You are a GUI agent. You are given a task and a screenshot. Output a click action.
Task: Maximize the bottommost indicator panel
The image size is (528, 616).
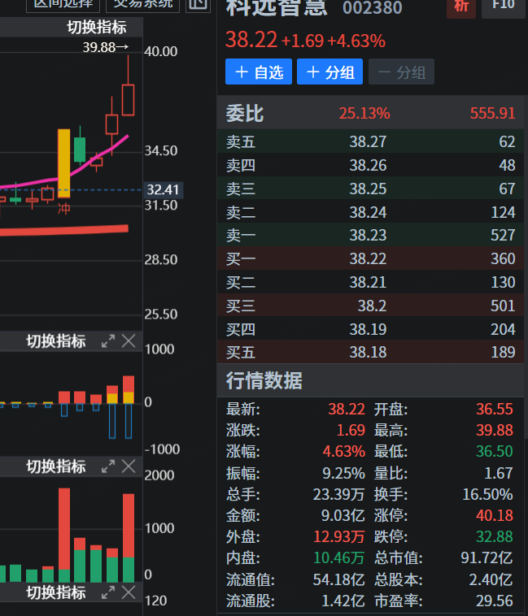[107, 593]
